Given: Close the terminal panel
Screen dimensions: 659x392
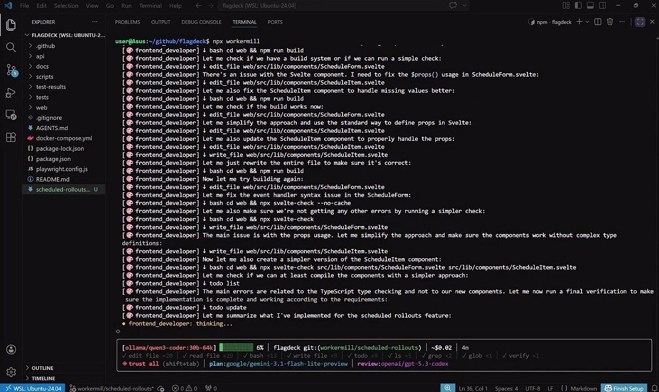Looking at the screenshot, I should pos(651,22).
